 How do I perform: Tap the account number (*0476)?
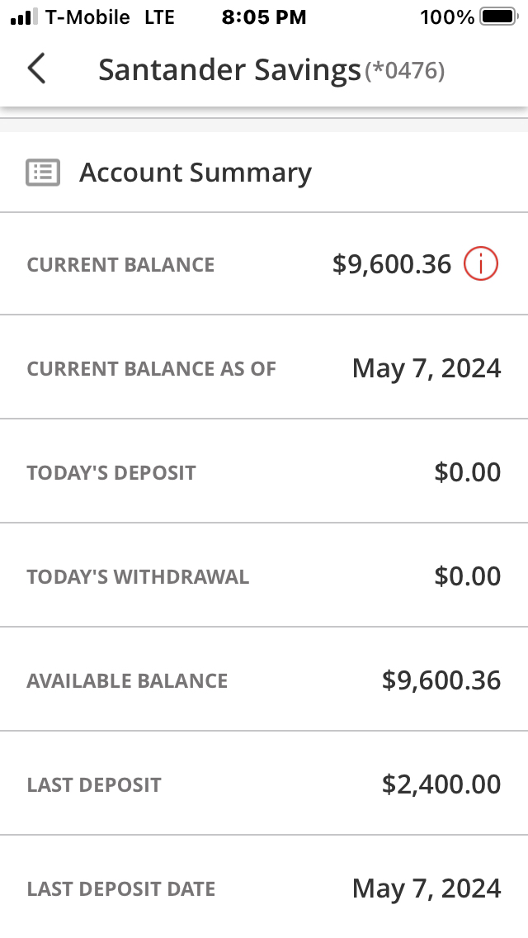405,72
